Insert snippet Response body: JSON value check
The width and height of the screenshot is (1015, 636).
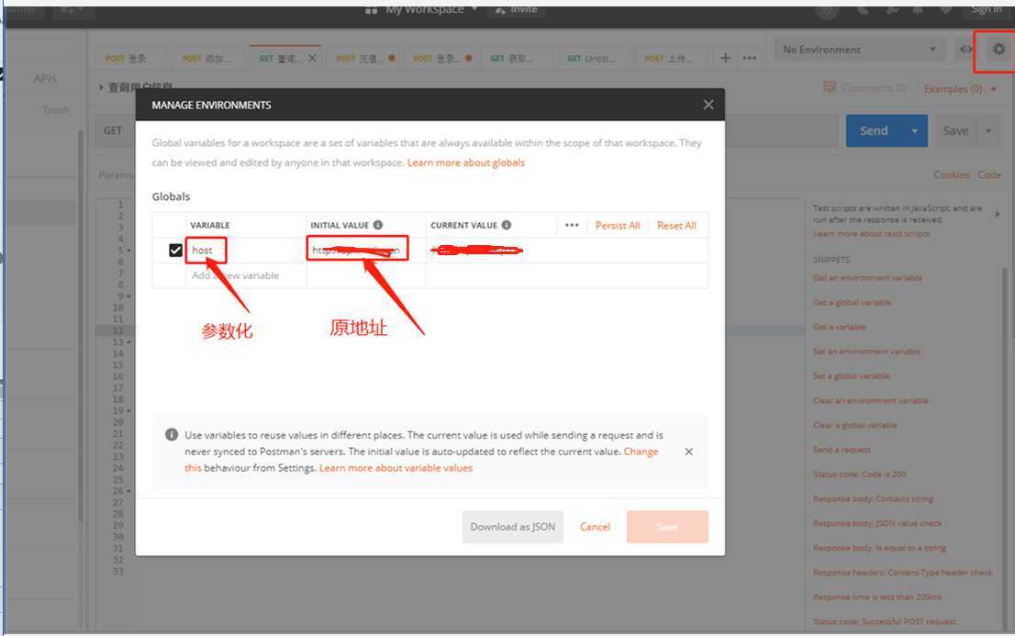click(x=877, y=523)
